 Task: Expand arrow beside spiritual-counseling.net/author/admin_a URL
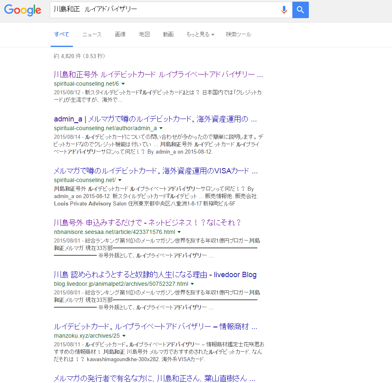[161, 128]
